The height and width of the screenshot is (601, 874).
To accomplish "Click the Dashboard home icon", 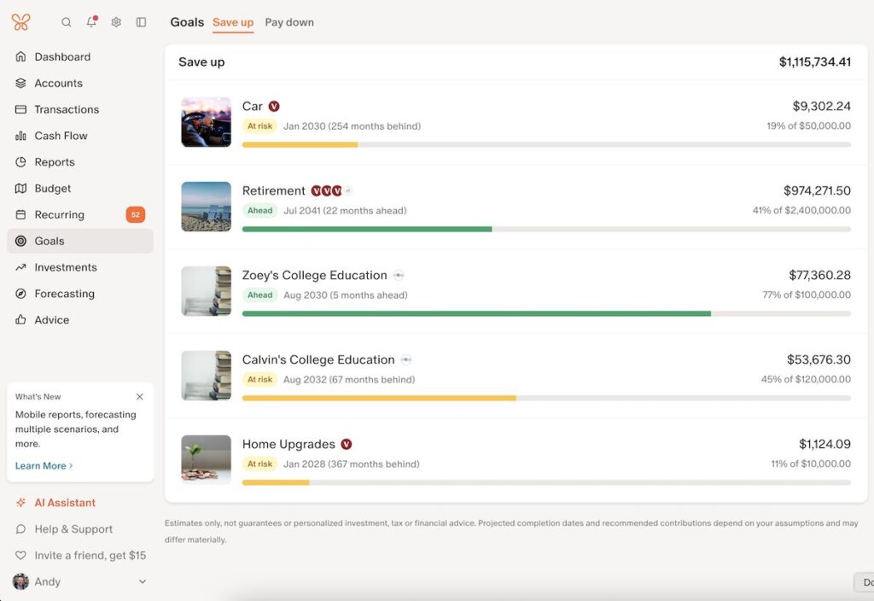I will pyautogui.click(x=20, y=56).
